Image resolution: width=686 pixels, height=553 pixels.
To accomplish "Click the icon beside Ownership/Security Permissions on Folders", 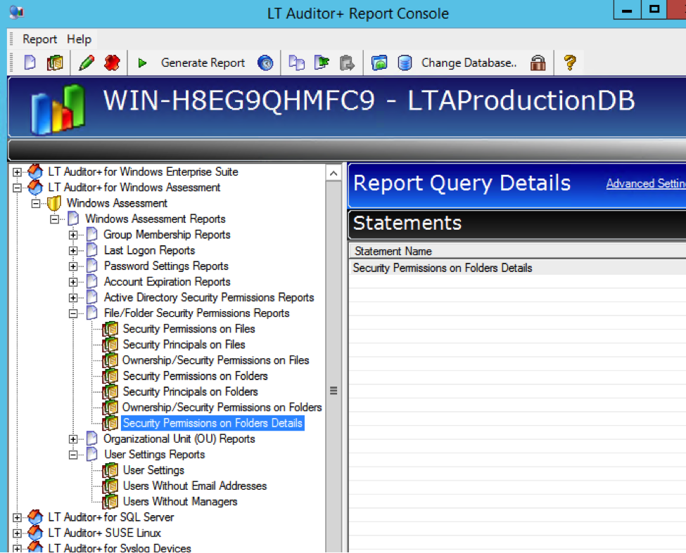I will coord(110,408).
